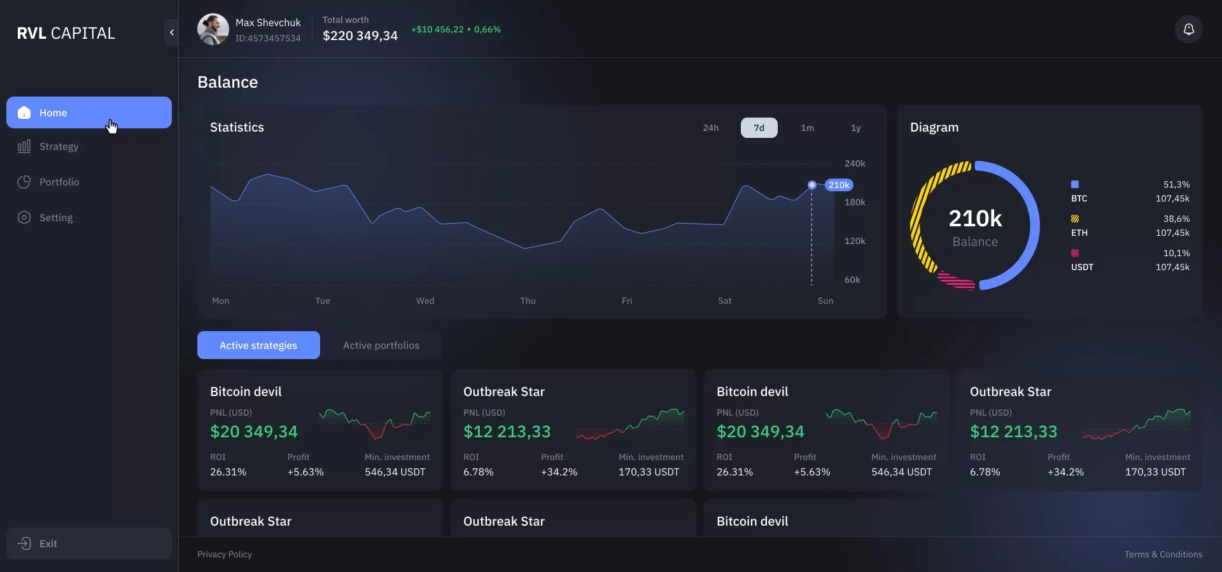1222x572 pixels.
Task: Switch statistics range to 1m
Action: 807,128
